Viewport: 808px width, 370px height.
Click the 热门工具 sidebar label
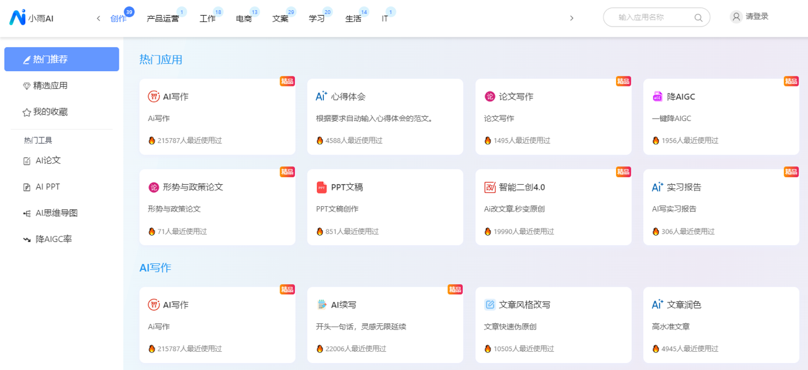pyautogui.click(x=38, y=141)
